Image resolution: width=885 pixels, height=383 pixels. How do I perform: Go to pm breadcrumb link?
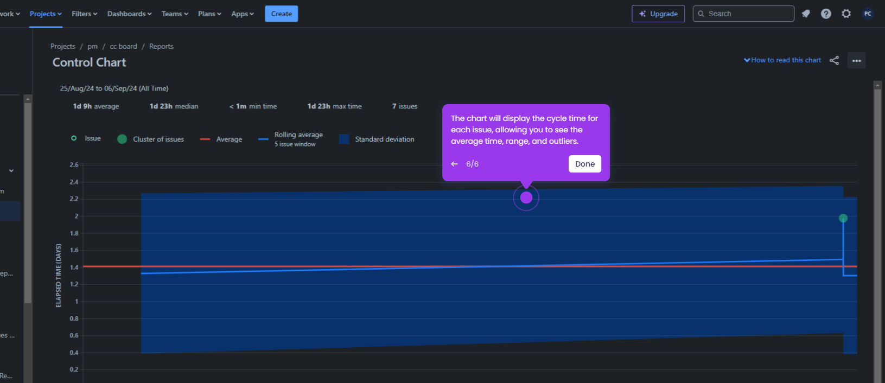(x=93, y=47)
